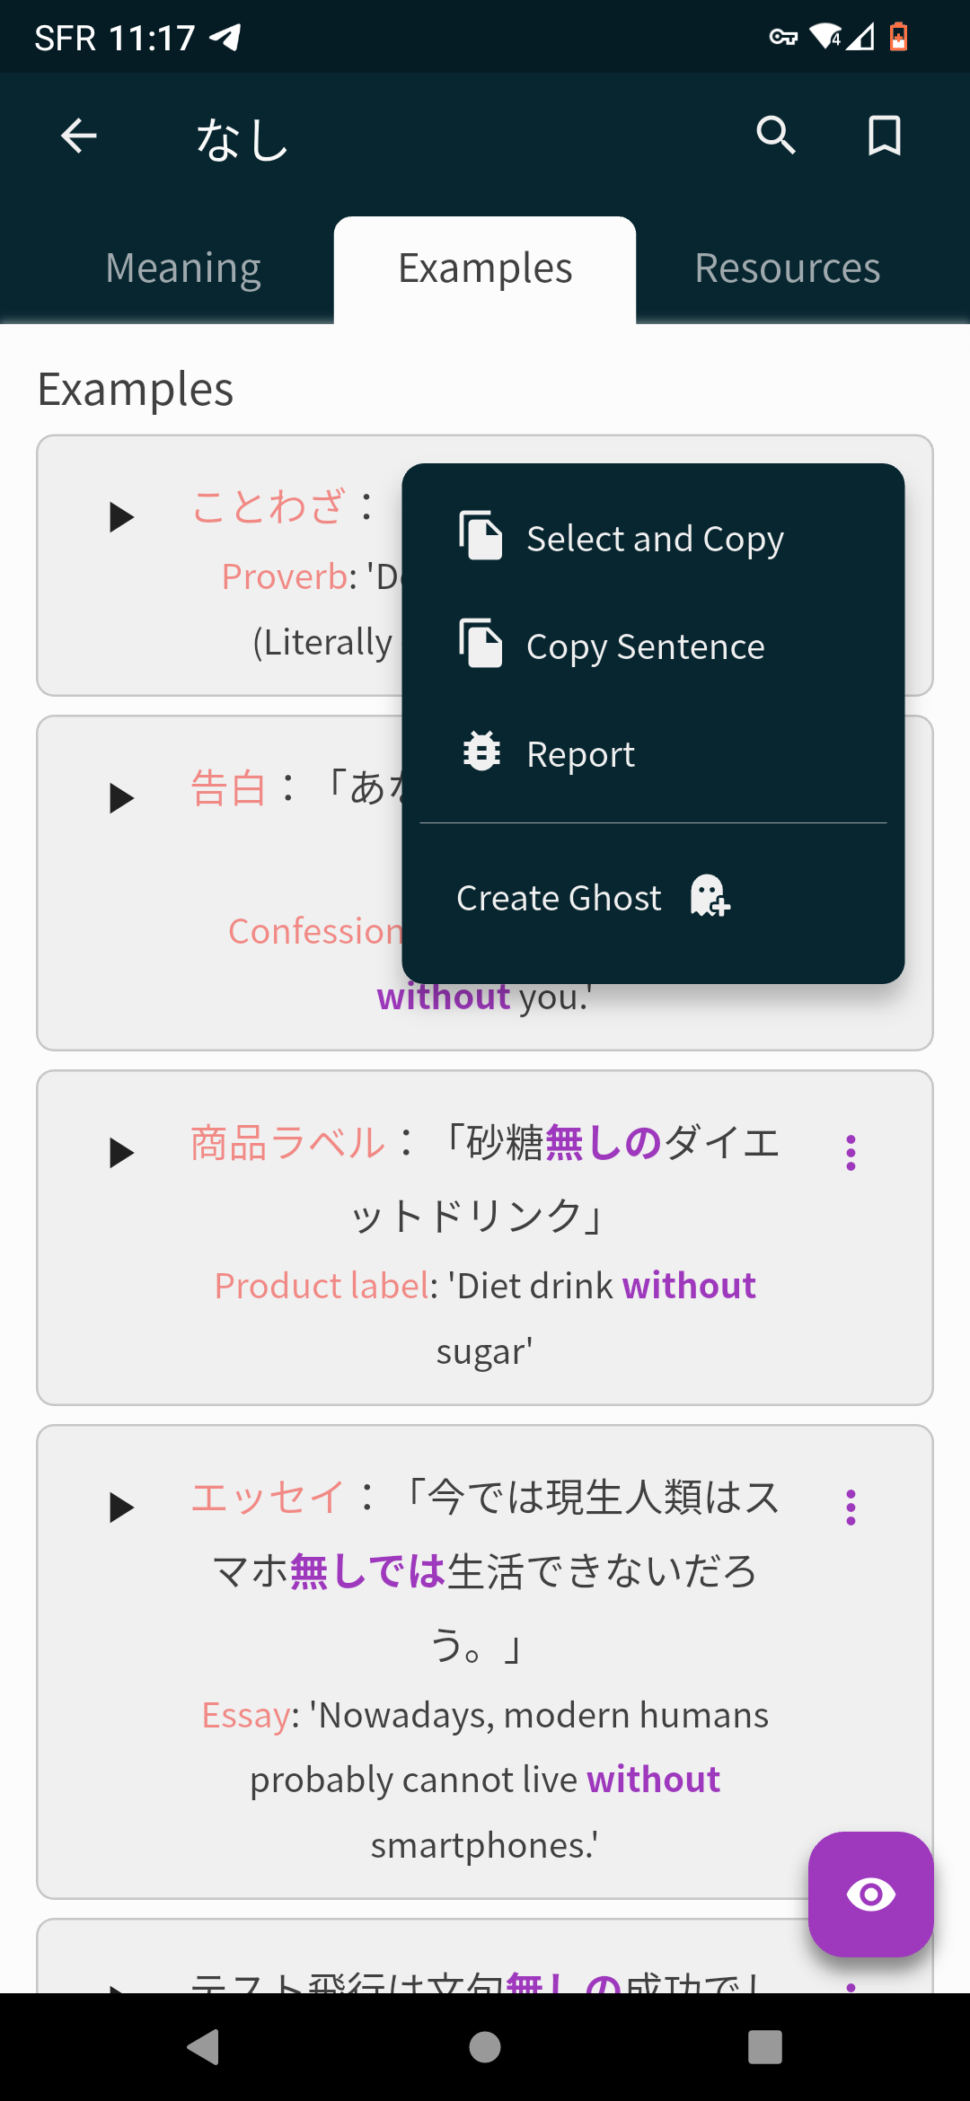Play the 商品ラベル example audio

click(121, 1153)
